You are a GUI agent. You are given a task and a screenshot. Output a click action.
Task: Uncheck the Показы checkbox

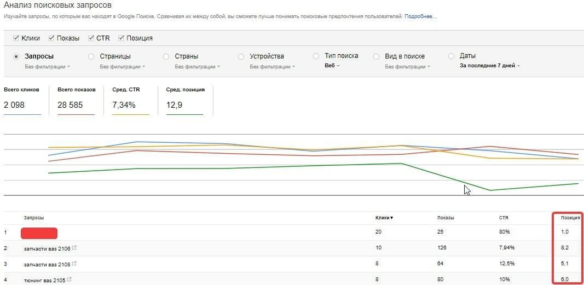click(51, 38)
